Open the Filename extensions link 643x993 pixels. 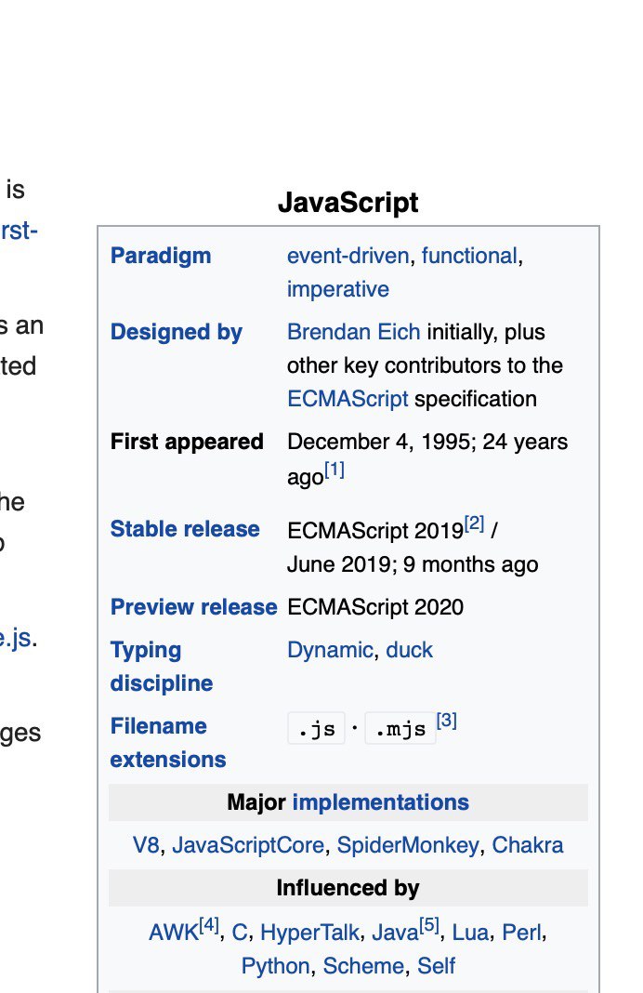167,742
